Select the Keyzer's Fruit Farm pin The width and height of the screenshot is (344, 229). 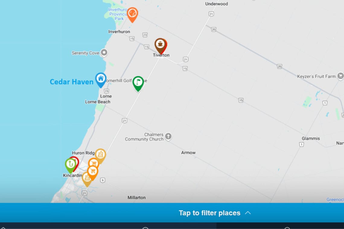(x=340, y=76)
